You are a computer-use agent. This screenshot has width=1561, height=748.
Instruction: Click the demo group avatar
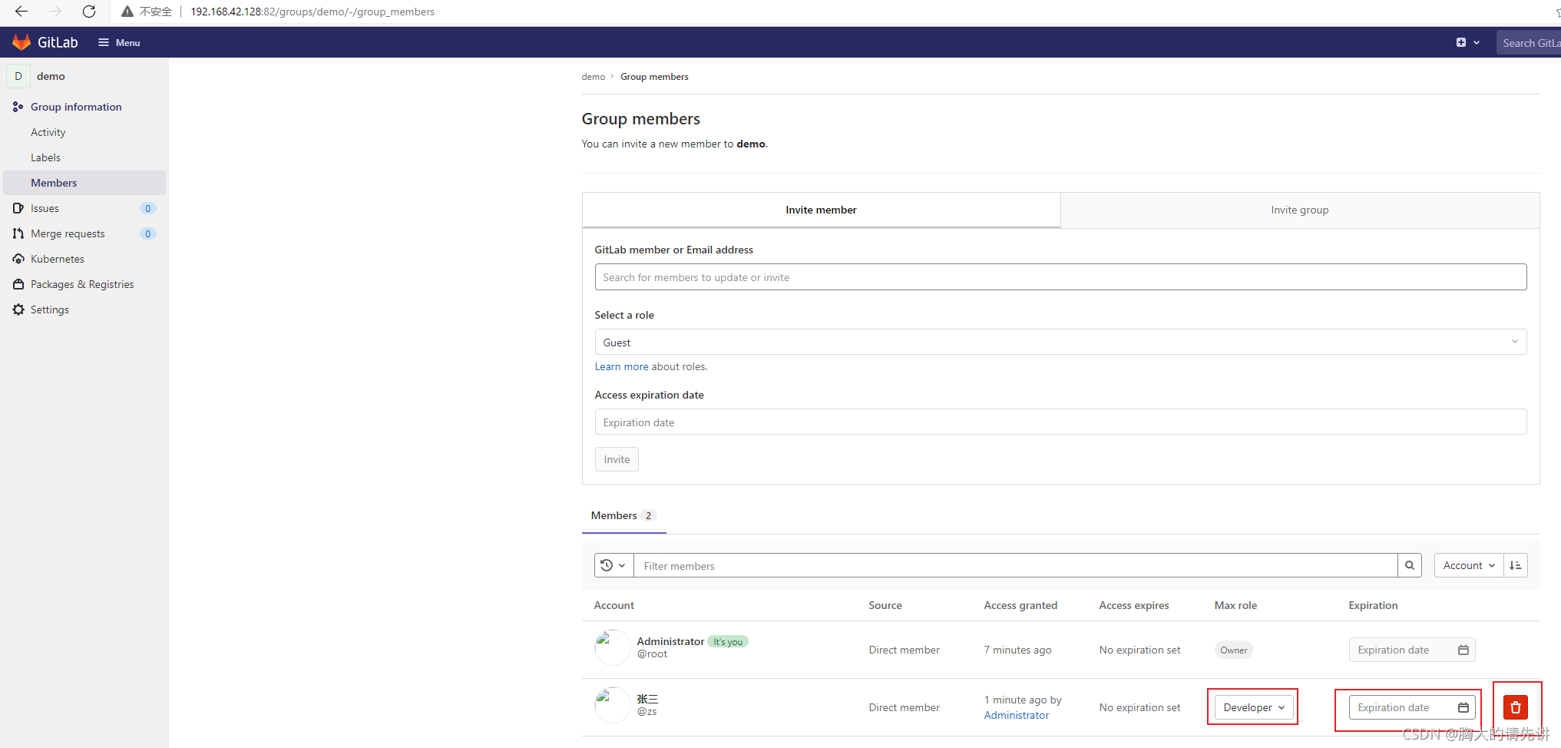(x=18, y=76)
